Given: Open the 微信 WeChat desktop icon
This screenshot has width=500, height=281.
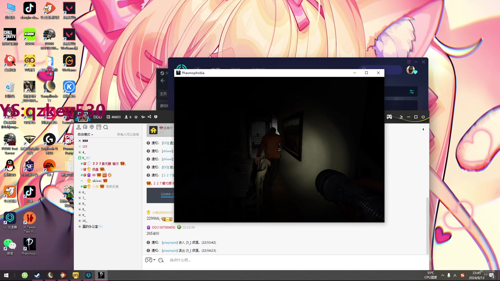Looking at the screenshot, I should 10,247.
